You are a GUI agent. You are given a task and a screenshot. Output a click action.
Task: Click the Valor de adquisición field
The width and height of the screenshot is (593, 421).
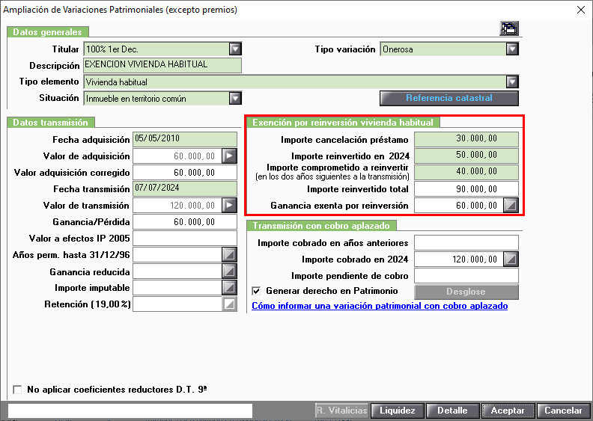(177, 156)
